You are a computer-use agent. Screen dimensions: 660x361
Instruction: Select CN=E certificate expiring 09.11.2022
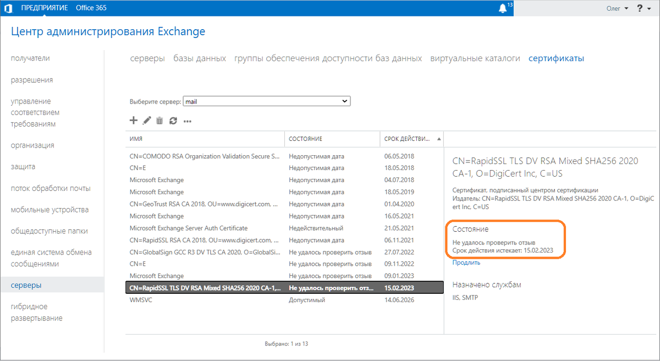[x=284, y=264]
